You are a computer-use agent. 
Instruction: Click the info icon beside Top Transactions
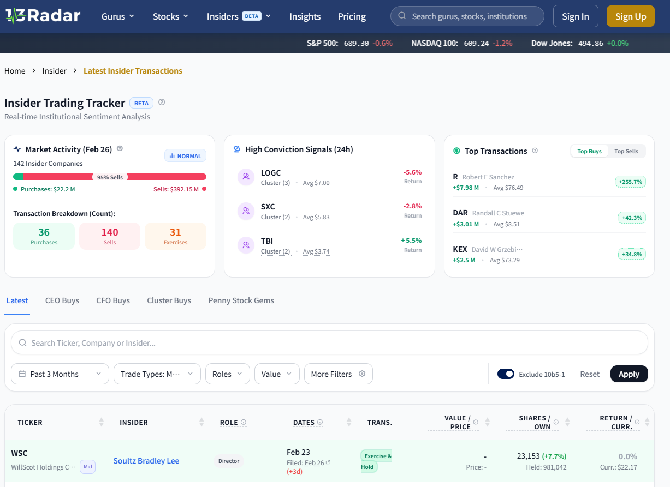(x=535, y=151)
